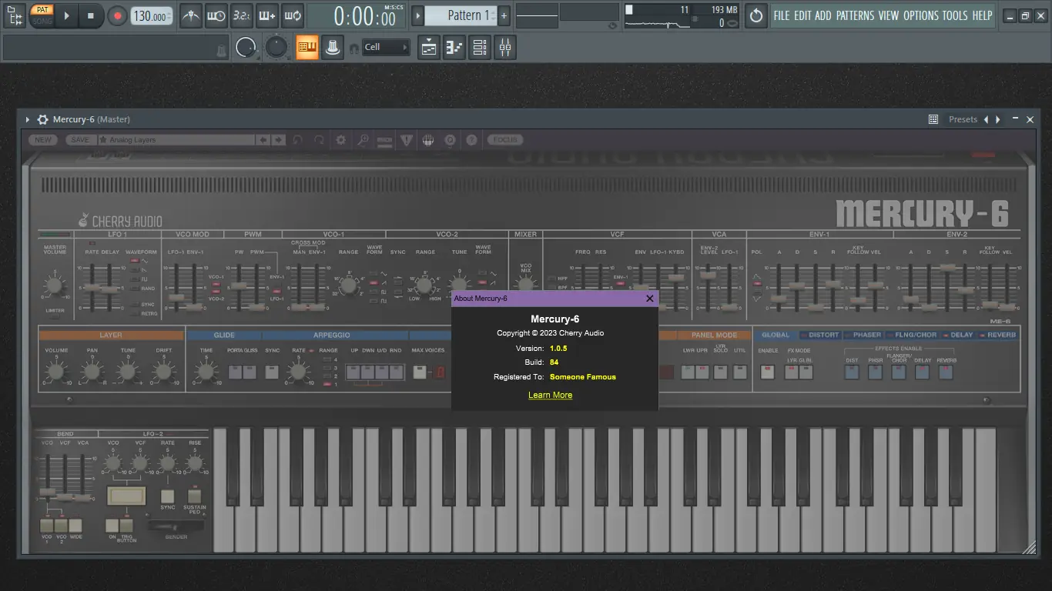The image size is (1052, 591).
Task: Toggle the metronome icon
Action: tap(191, 15)
